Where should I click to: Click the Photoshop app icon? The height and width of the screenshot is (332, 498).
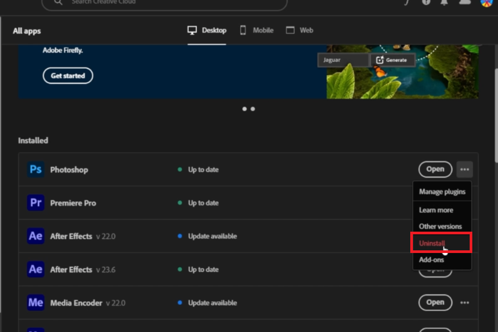point(36,170)
